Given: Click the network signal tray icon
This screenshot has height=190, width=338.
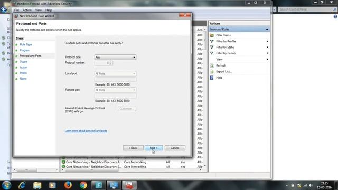Looking at the screenshot, I should click(305, 185).
